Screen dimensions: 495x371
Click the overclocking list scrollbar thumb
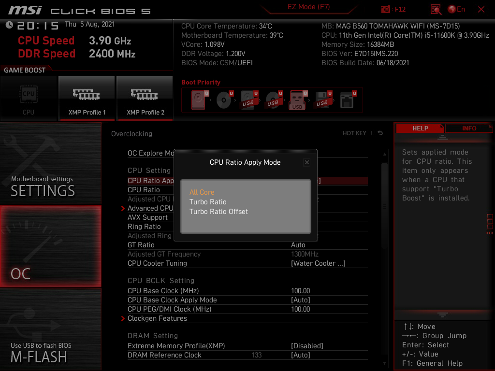coord(384,206)
